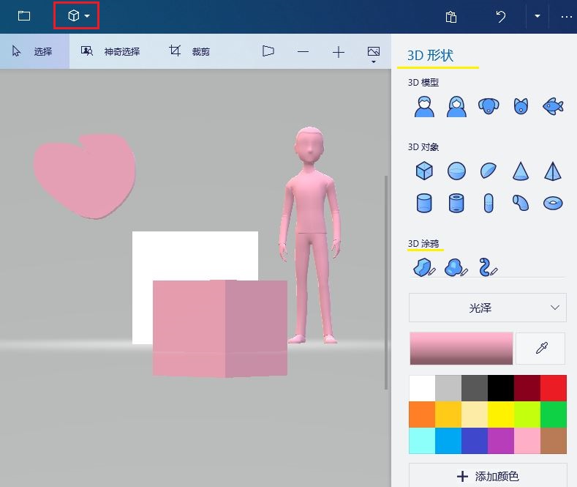
Task: Undo the last action
Action: coord(500,16)
